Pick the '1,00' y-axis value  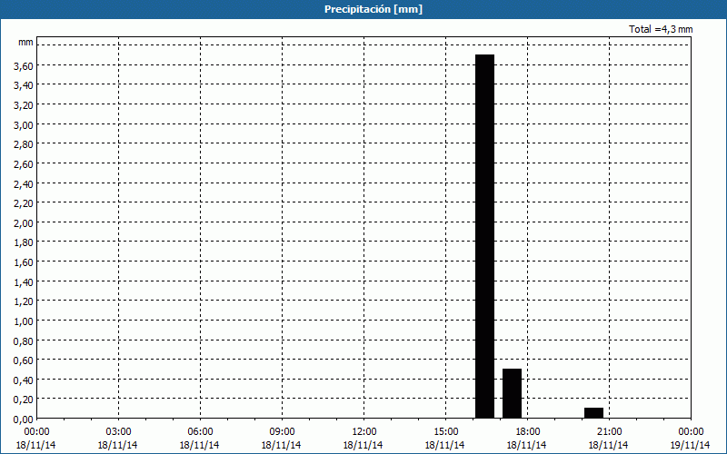click(x=24, y=321)
